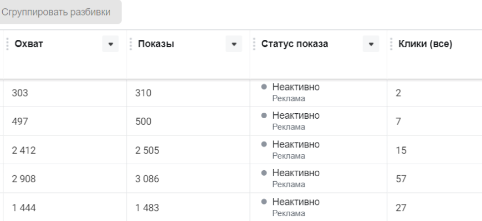Viewport: 482px width, 221px height.
Task: Click the Неактивно status dot in the 303 row
Action: pyautogui.click(x=265, y=89)
